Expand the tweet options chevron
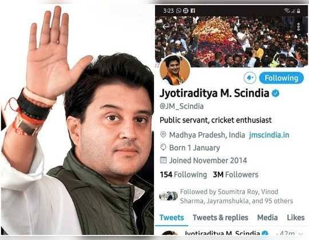The image size is (309, 240). [x=301, y=234]
